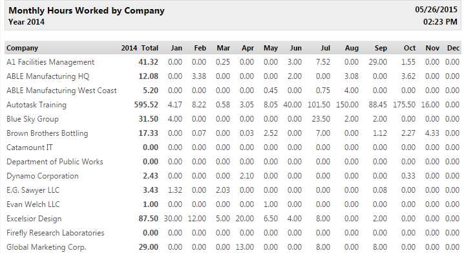Click Blue Sky Group July value 23.50
Viewport: 464px width, 253px height.
click(x=321, y=119)
